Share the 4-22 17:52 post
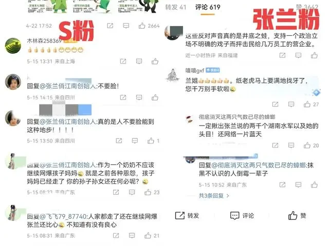Viewport: 329px width, 246px height. tap(110, 26)
